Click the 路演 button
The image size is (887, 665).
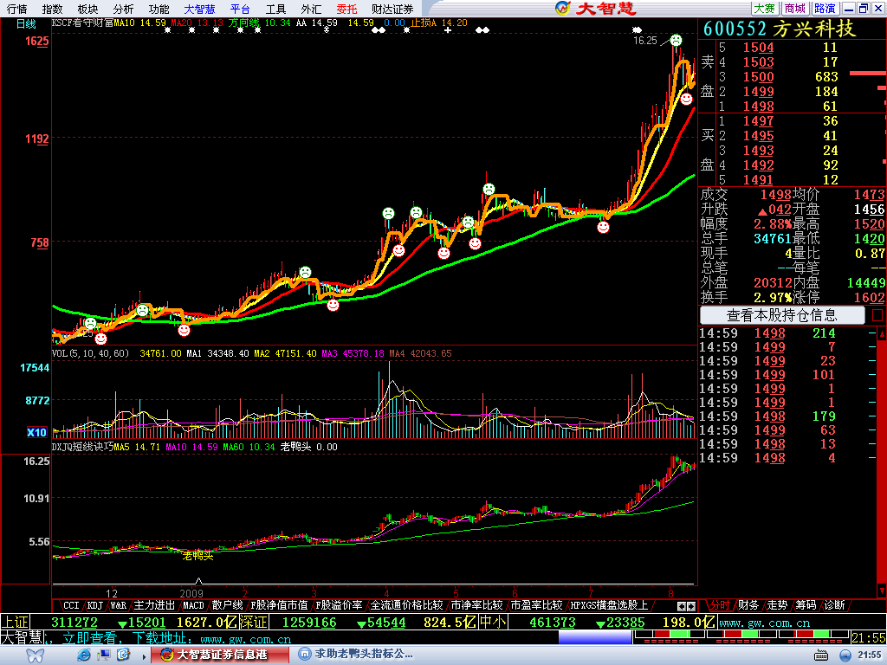click(825, 9)
